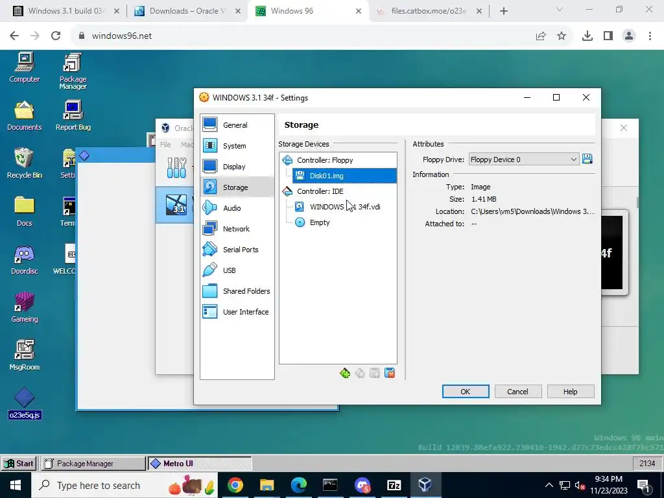Open the Docs desktop folder
The height and width of the screenshot is (498, 664).
(24, 211)
